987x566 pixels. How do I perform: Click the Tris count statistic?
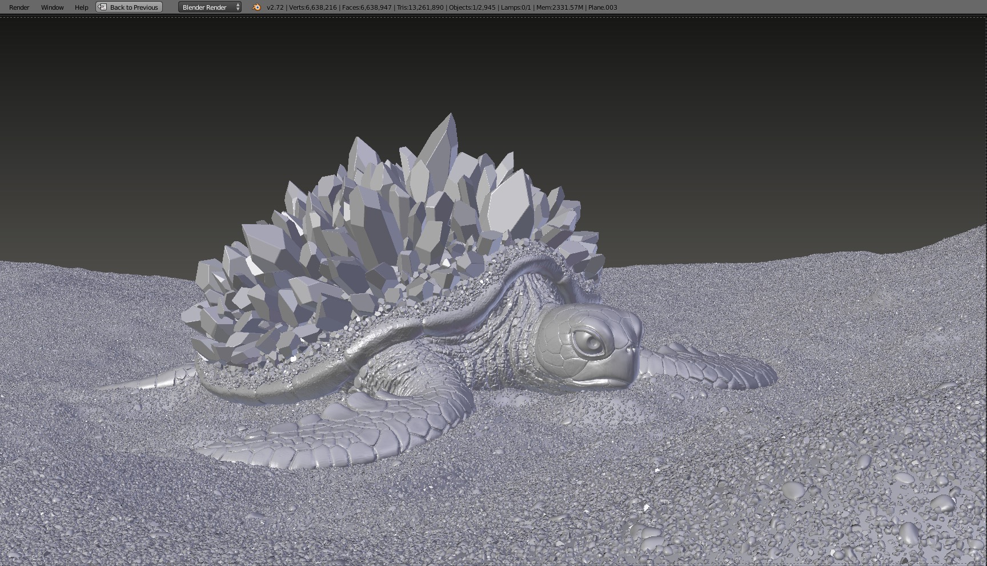(x=420, y=7)
